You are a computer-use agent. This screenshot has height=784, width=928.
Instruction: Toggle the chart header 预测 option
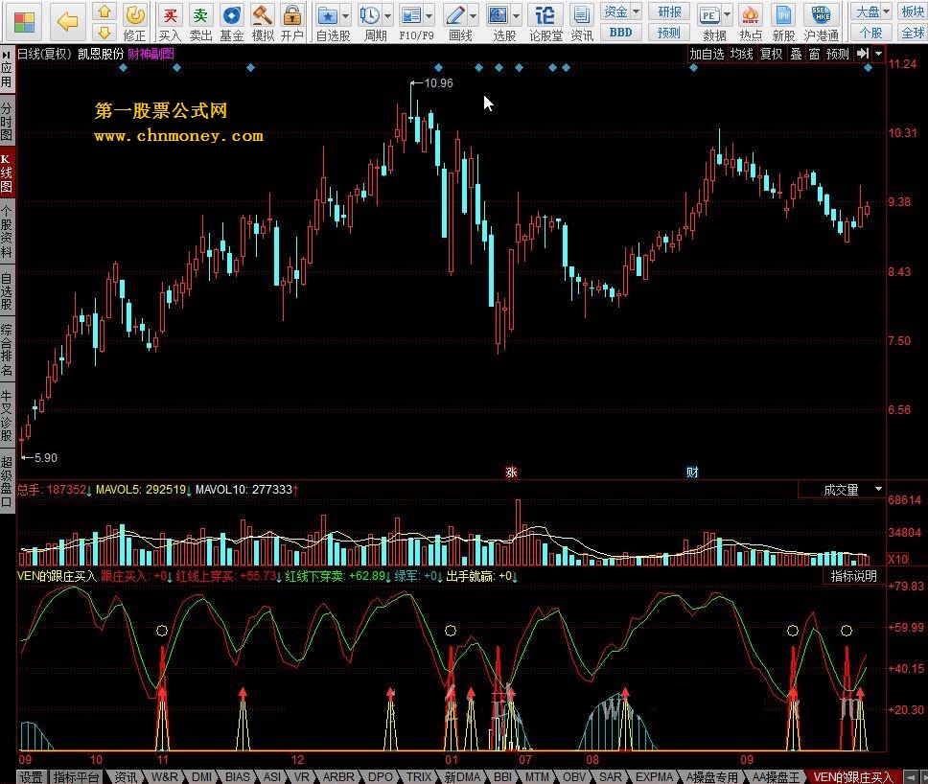pos(838,54)
